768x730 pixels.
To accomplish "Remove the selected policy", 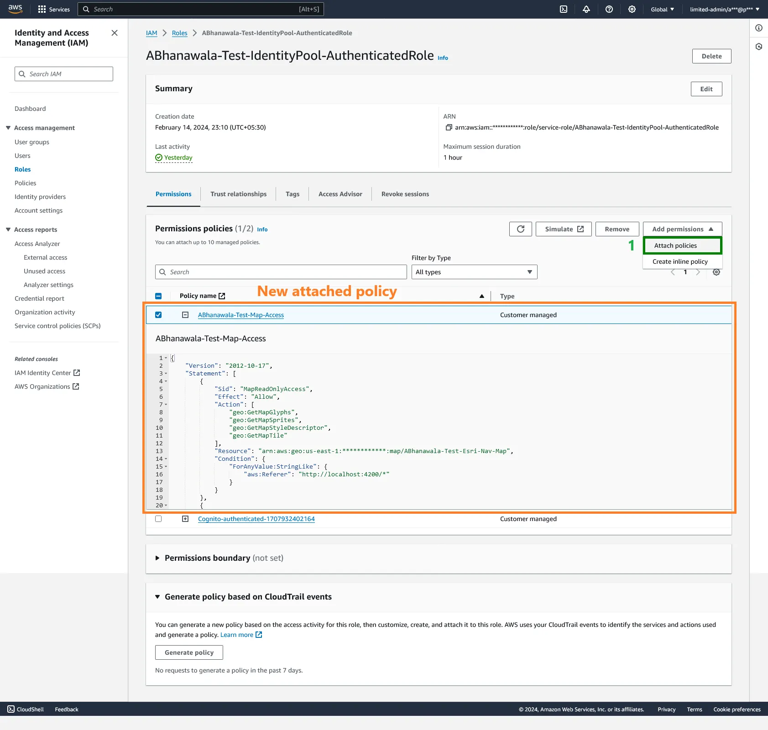I will pyautogui.click(x=617, y=229).
